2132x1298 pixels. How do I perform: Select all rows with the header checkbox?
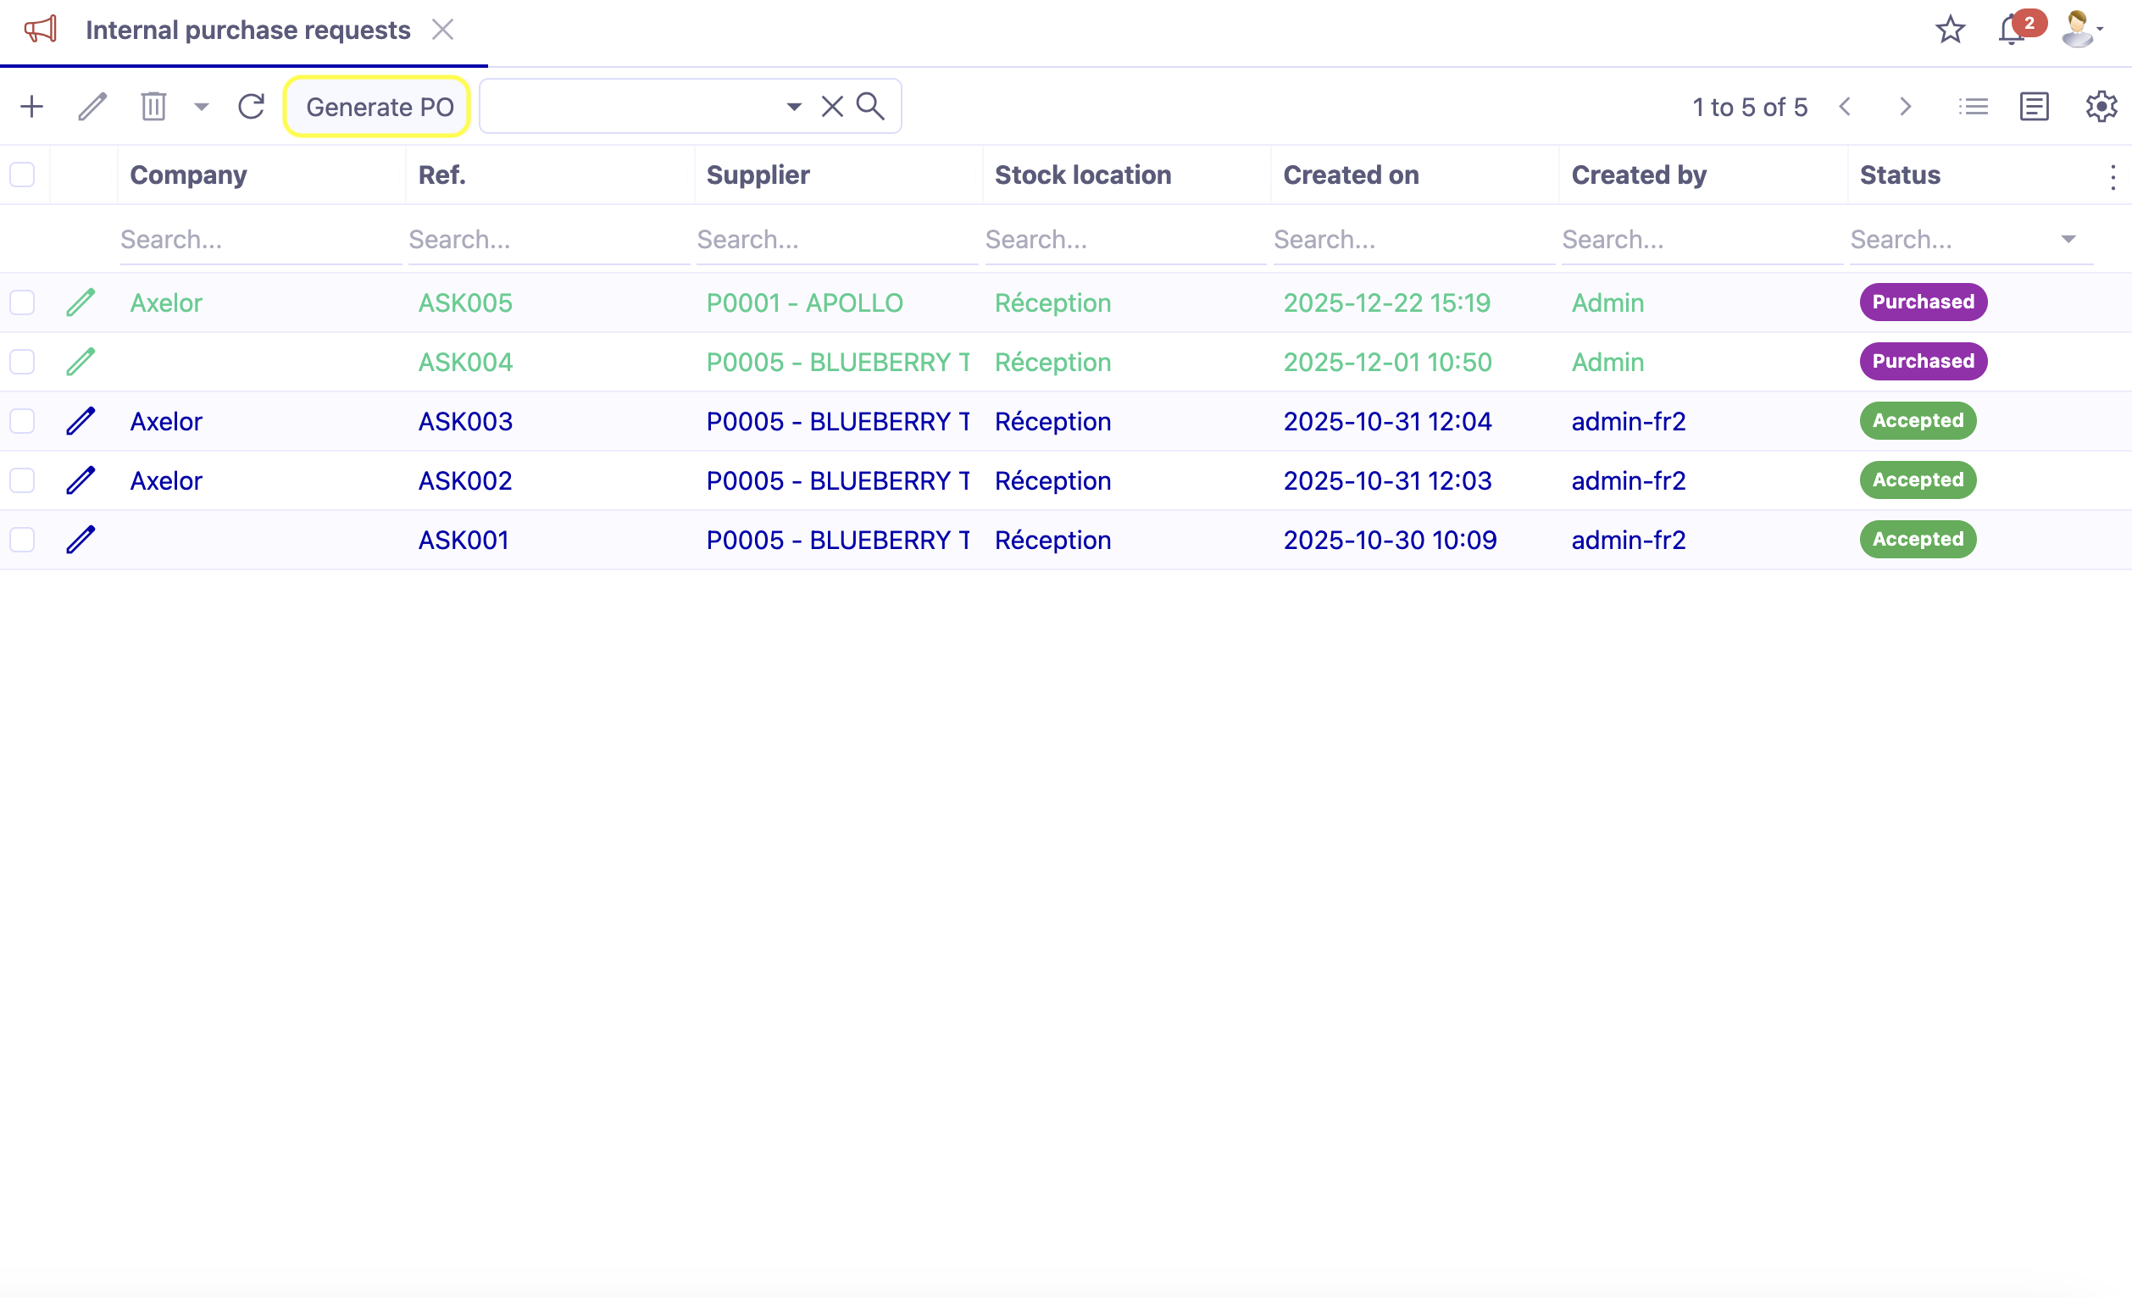pos(22,174)
